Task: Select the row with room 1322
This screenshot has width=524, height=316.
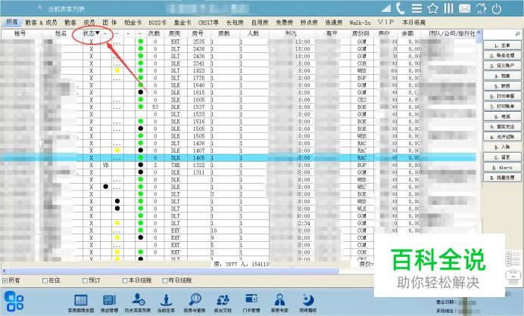Action: coord(238,165)
